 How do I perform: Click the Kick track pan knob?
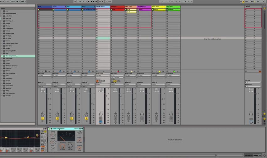point(43,114)
